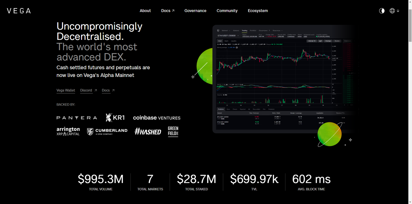Viewport: 412px width, 204px height.
Task: Click the KR1 backer logo
Action: click(115, 118)
